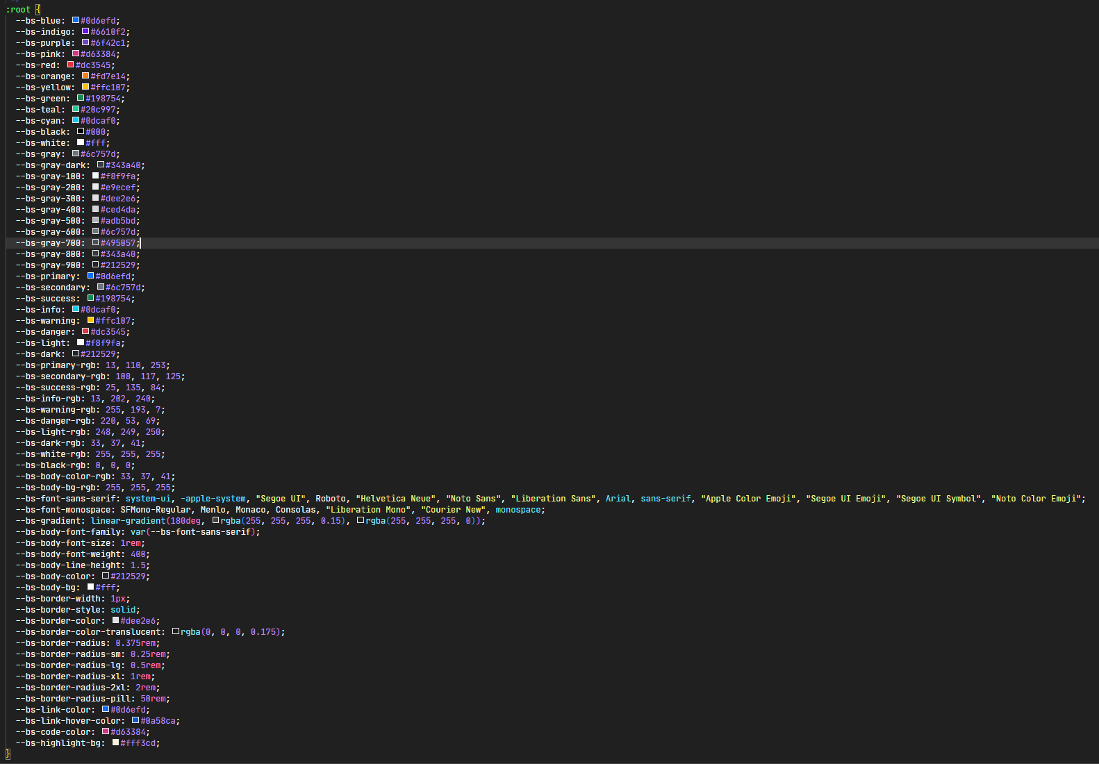Click the 180deg gradient angle
This screenshot has height=764, width=1099.
[185, 521]
